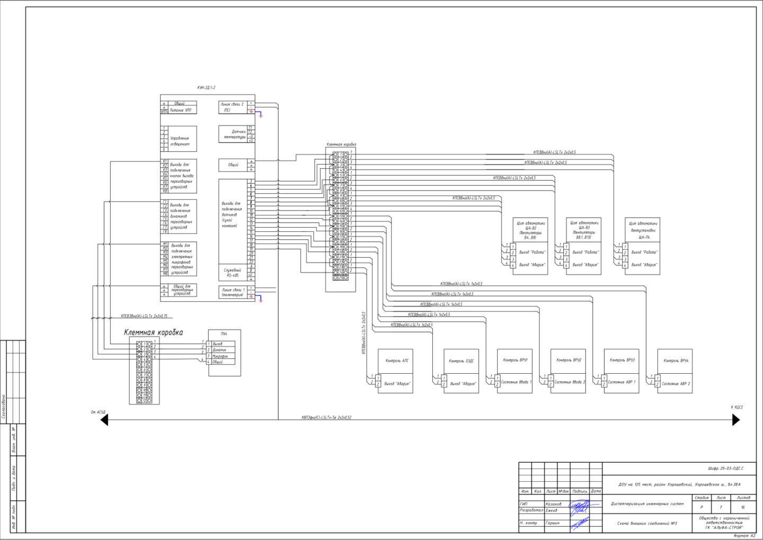Select the Контроль ВРУ1 box
This screenshot has width=763, height=540.
tap(515, 371)
